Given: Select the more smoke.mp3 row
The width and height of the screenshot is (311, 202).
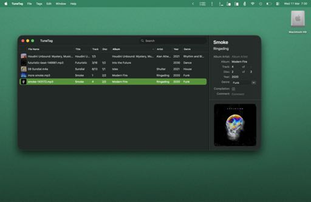Looking at the screenshot, I should (x=113, y=75).
